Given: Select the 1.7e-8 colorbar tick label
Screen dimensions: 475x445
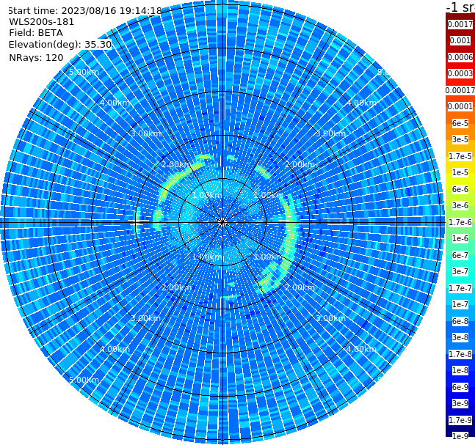Looking at the screenshot, I should click(x=460, y=354).
